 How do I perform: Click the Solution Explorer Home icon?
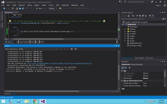[x=129, y=16]
